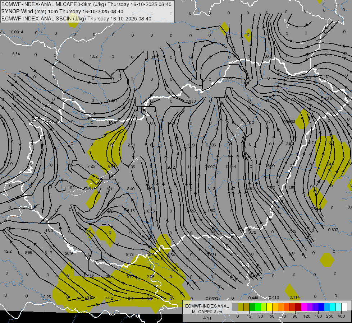Click the J/kg unit label in legend
The width and height of the screenshot is (352, 323).
(206, 317)
